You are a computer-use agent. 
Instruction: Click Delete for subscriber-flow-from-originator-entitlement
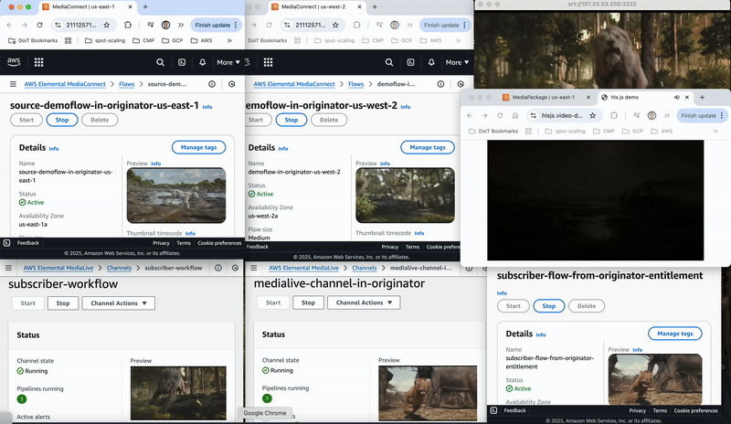tap(587, 306)
